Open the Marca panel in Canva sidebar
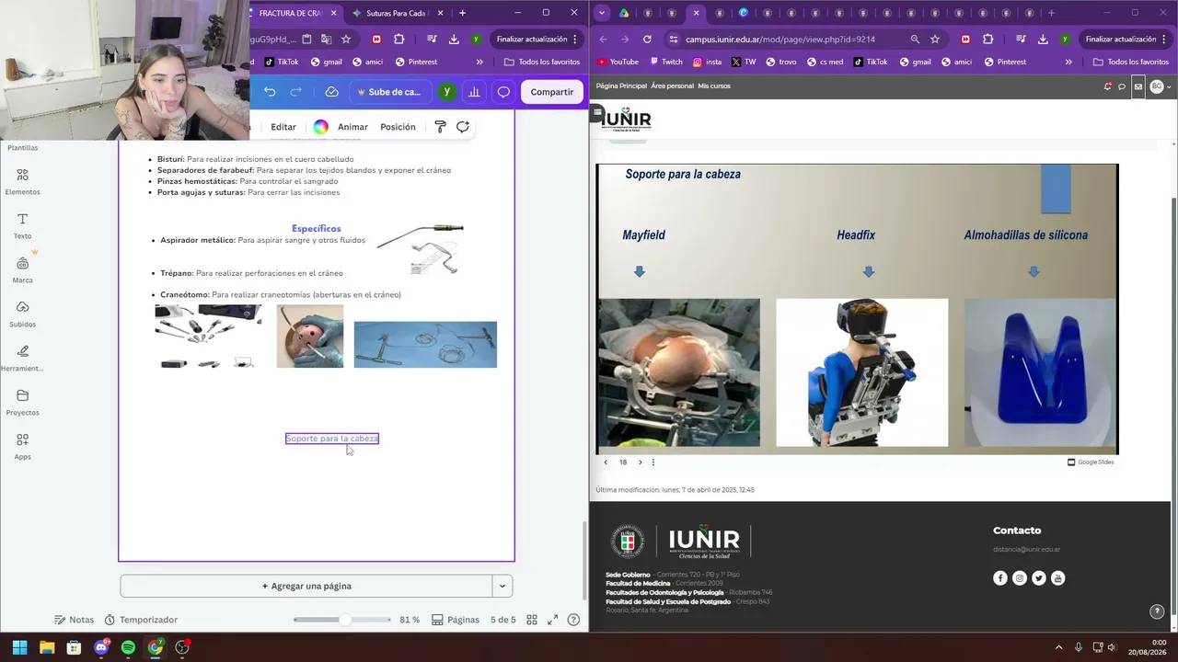The width and height of the screenshot is (1178, 662). [22, 269]
